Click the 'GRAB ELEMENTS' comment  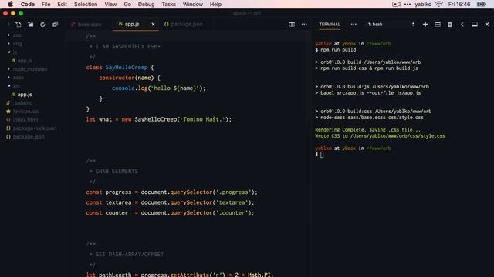[x=117, y=171]
